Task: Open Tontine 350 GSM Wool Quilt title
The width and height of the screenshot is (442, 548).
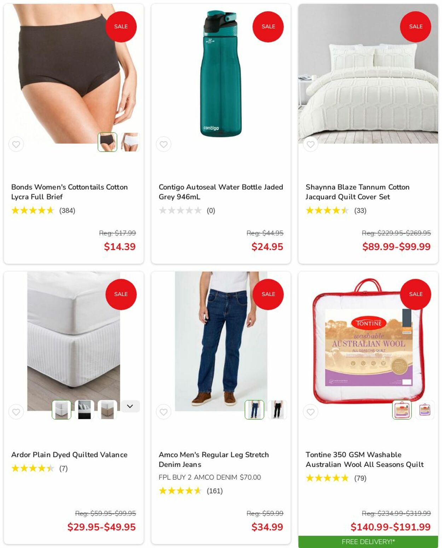Action: coord(365,460)
